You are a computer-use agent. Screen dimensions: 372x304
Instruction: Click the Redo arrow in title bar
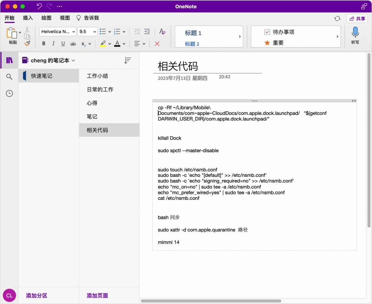(49, 6)
